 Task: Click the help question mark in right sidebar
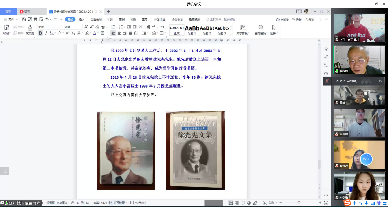pyautogui.click(x=326, y=73)
